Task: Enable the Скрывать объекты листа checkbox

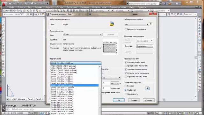Action: tap(126, 77)
